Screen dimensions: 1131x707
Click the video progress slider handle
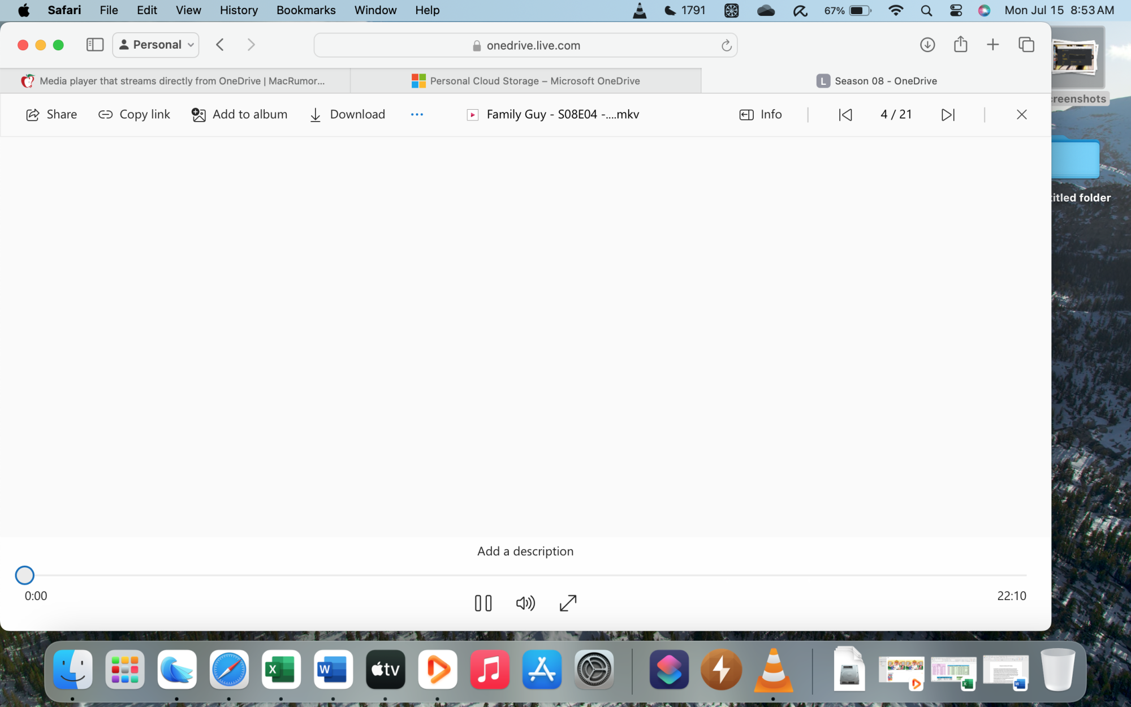24,575
